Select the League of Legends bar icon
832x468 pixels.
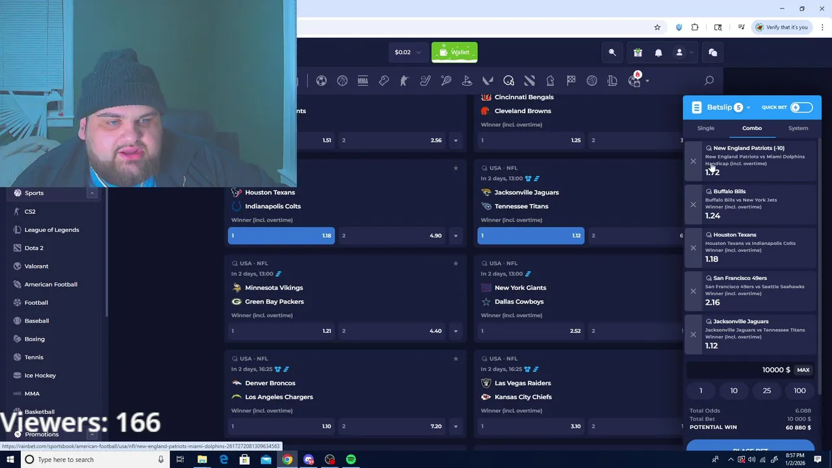612,81
